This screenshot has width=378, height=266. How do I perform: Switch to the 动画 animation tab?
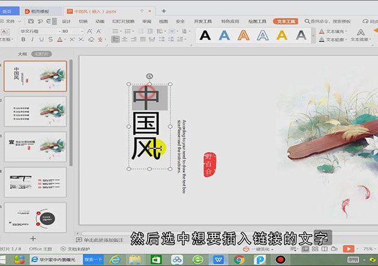coord(100,21)
